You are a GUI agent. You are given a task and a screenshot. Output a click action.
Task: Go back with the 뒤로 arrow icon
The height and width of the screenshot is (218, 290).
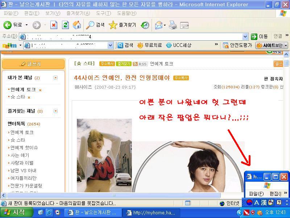click(x=8, y=25)
